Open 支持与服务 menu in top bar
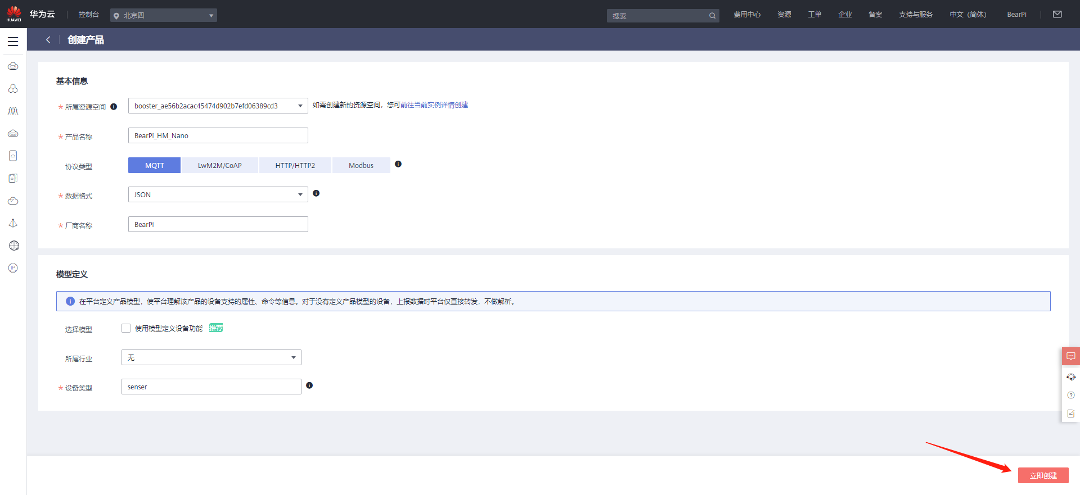 coord(915,15)
